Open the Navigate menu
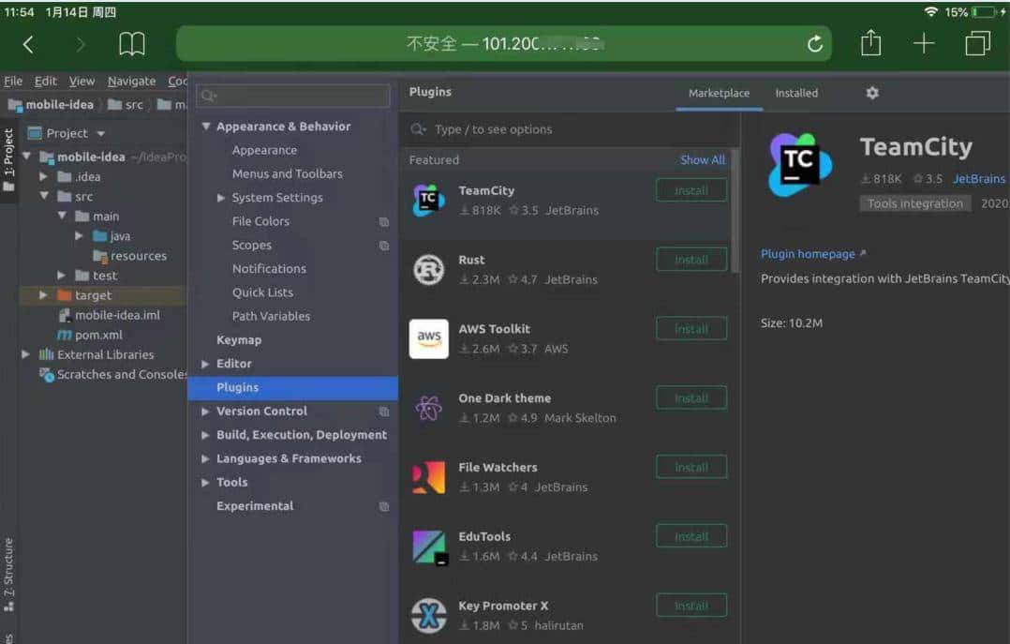 (x=131, y=82)
